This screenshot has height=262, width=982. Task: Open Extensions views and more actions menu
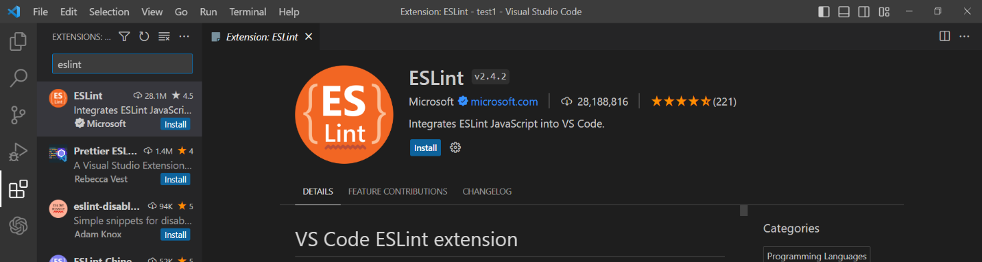(184, 36)
